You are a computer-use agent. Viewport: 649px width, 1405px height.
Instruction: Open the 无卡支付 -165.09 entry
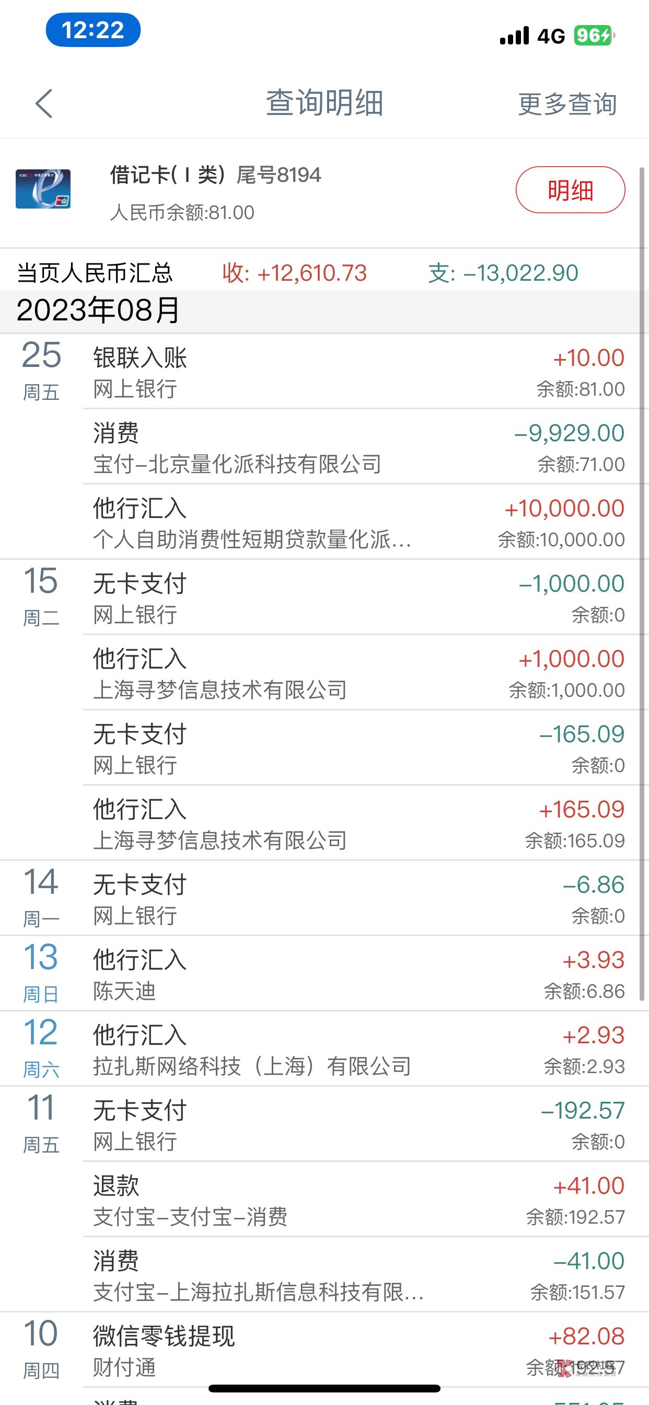[360, 748]
